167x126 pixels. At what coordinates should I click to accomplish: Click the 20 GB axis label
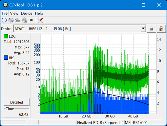[x=86, y=116]
